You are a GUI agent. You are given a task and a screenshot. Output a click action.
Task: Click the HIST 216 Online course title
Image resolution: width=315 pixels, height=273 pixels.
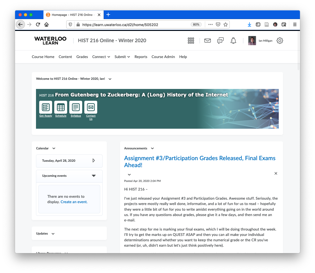click(x=112, y=41)
